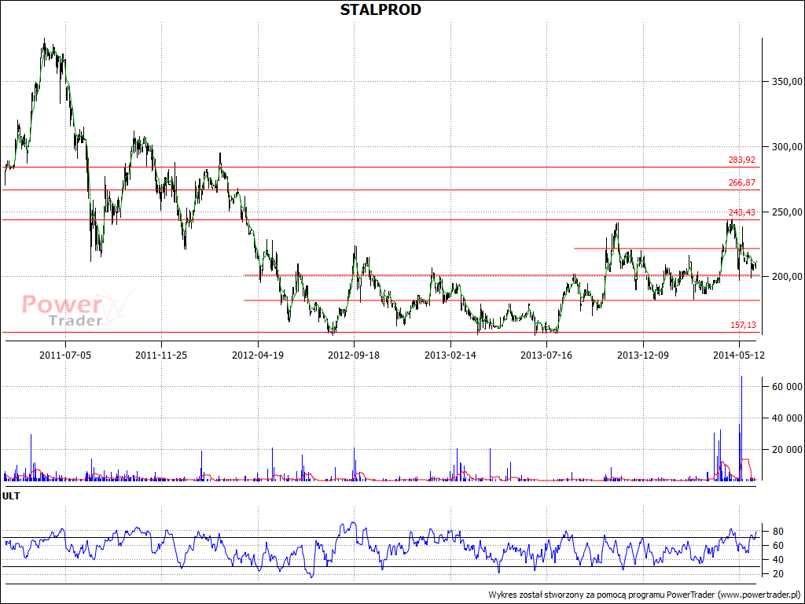
Task: Click the 60 oscillator axis label
Action: 777,546
